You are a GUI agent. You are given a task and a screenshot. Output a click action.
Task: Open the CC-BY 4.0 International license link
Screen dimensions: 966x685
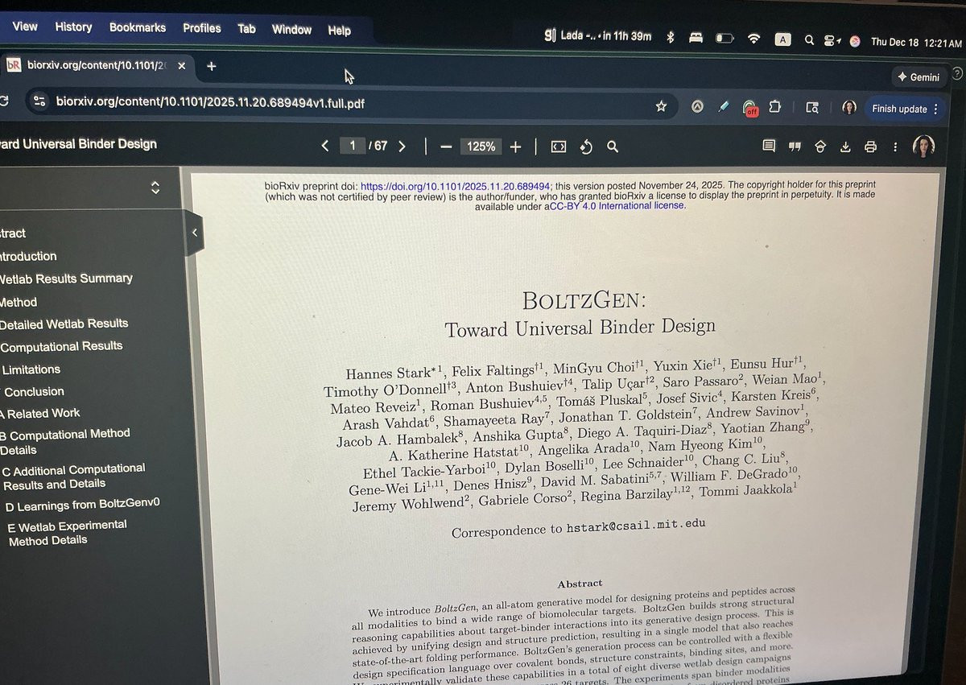(x=617, y=206)
